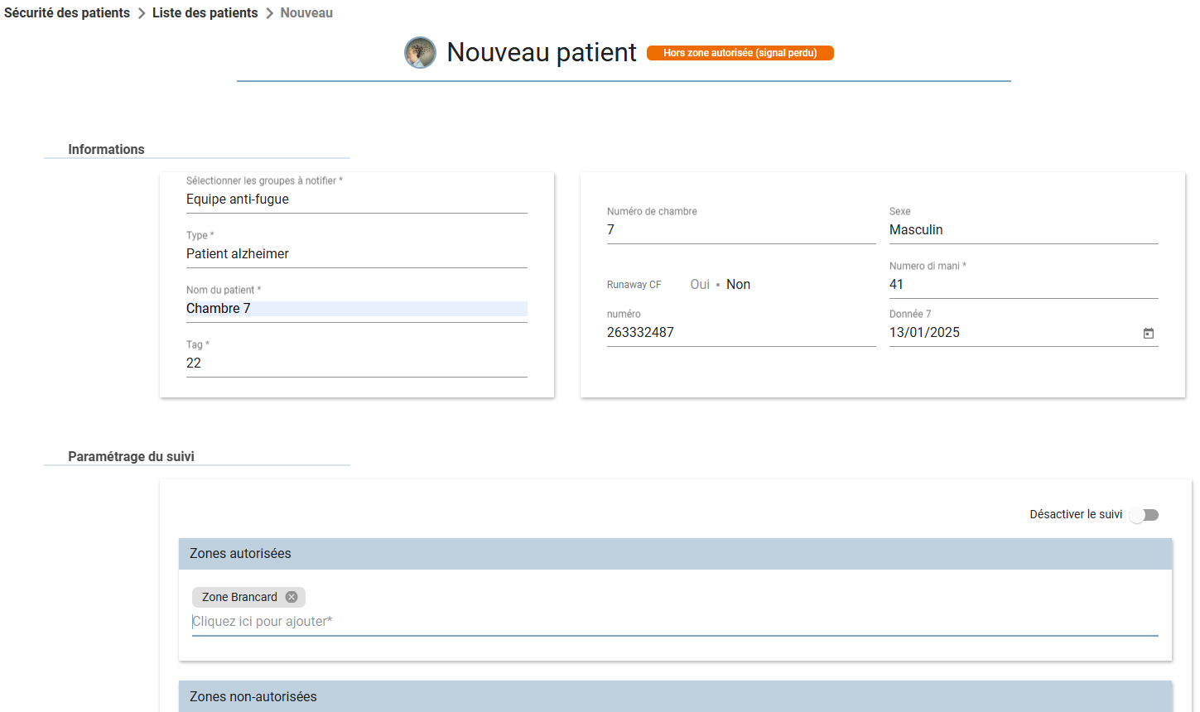Go to Liste des patients breadcrumb

[205, 13]
